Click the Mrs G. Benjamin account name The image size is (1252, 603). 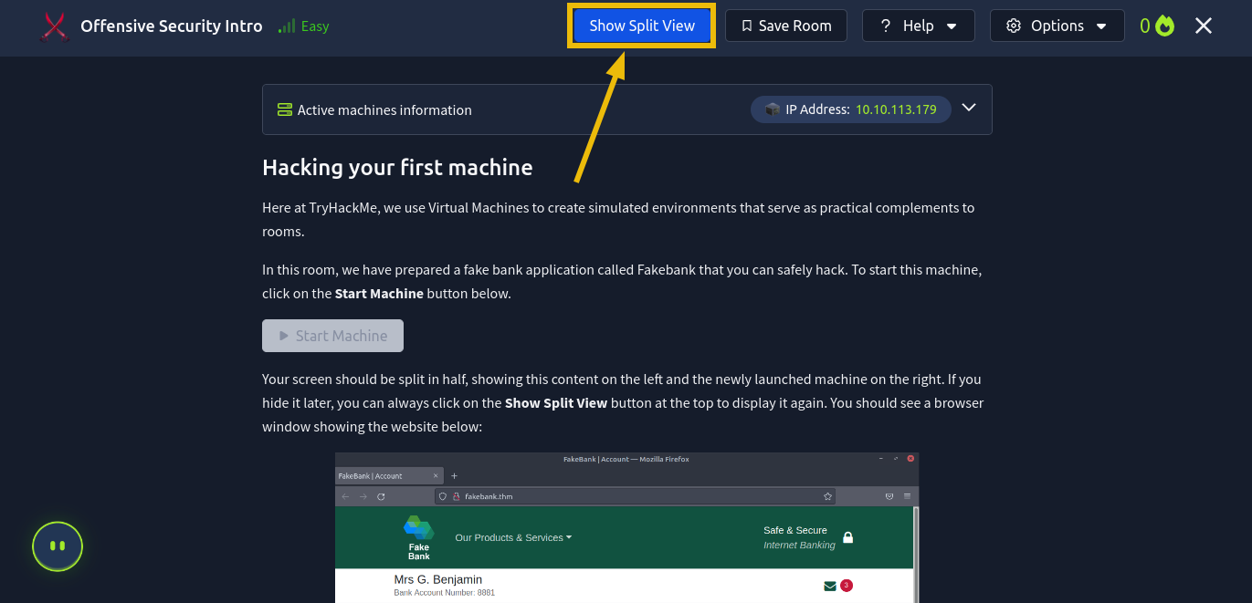click(x=437, y=579)
